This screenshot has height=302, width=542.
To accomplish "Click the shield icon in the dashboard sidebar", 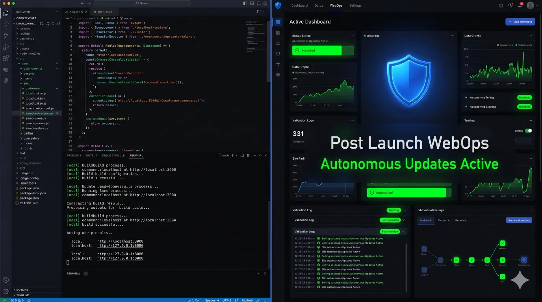I will pyautogui.click(x=278, y=54).
